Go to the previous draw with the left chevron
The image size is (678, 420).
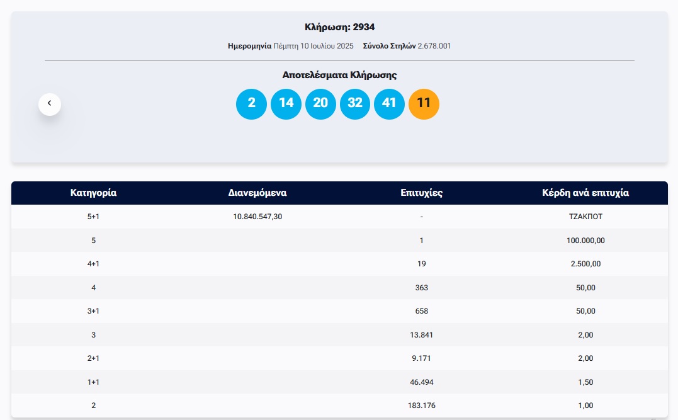50,104
